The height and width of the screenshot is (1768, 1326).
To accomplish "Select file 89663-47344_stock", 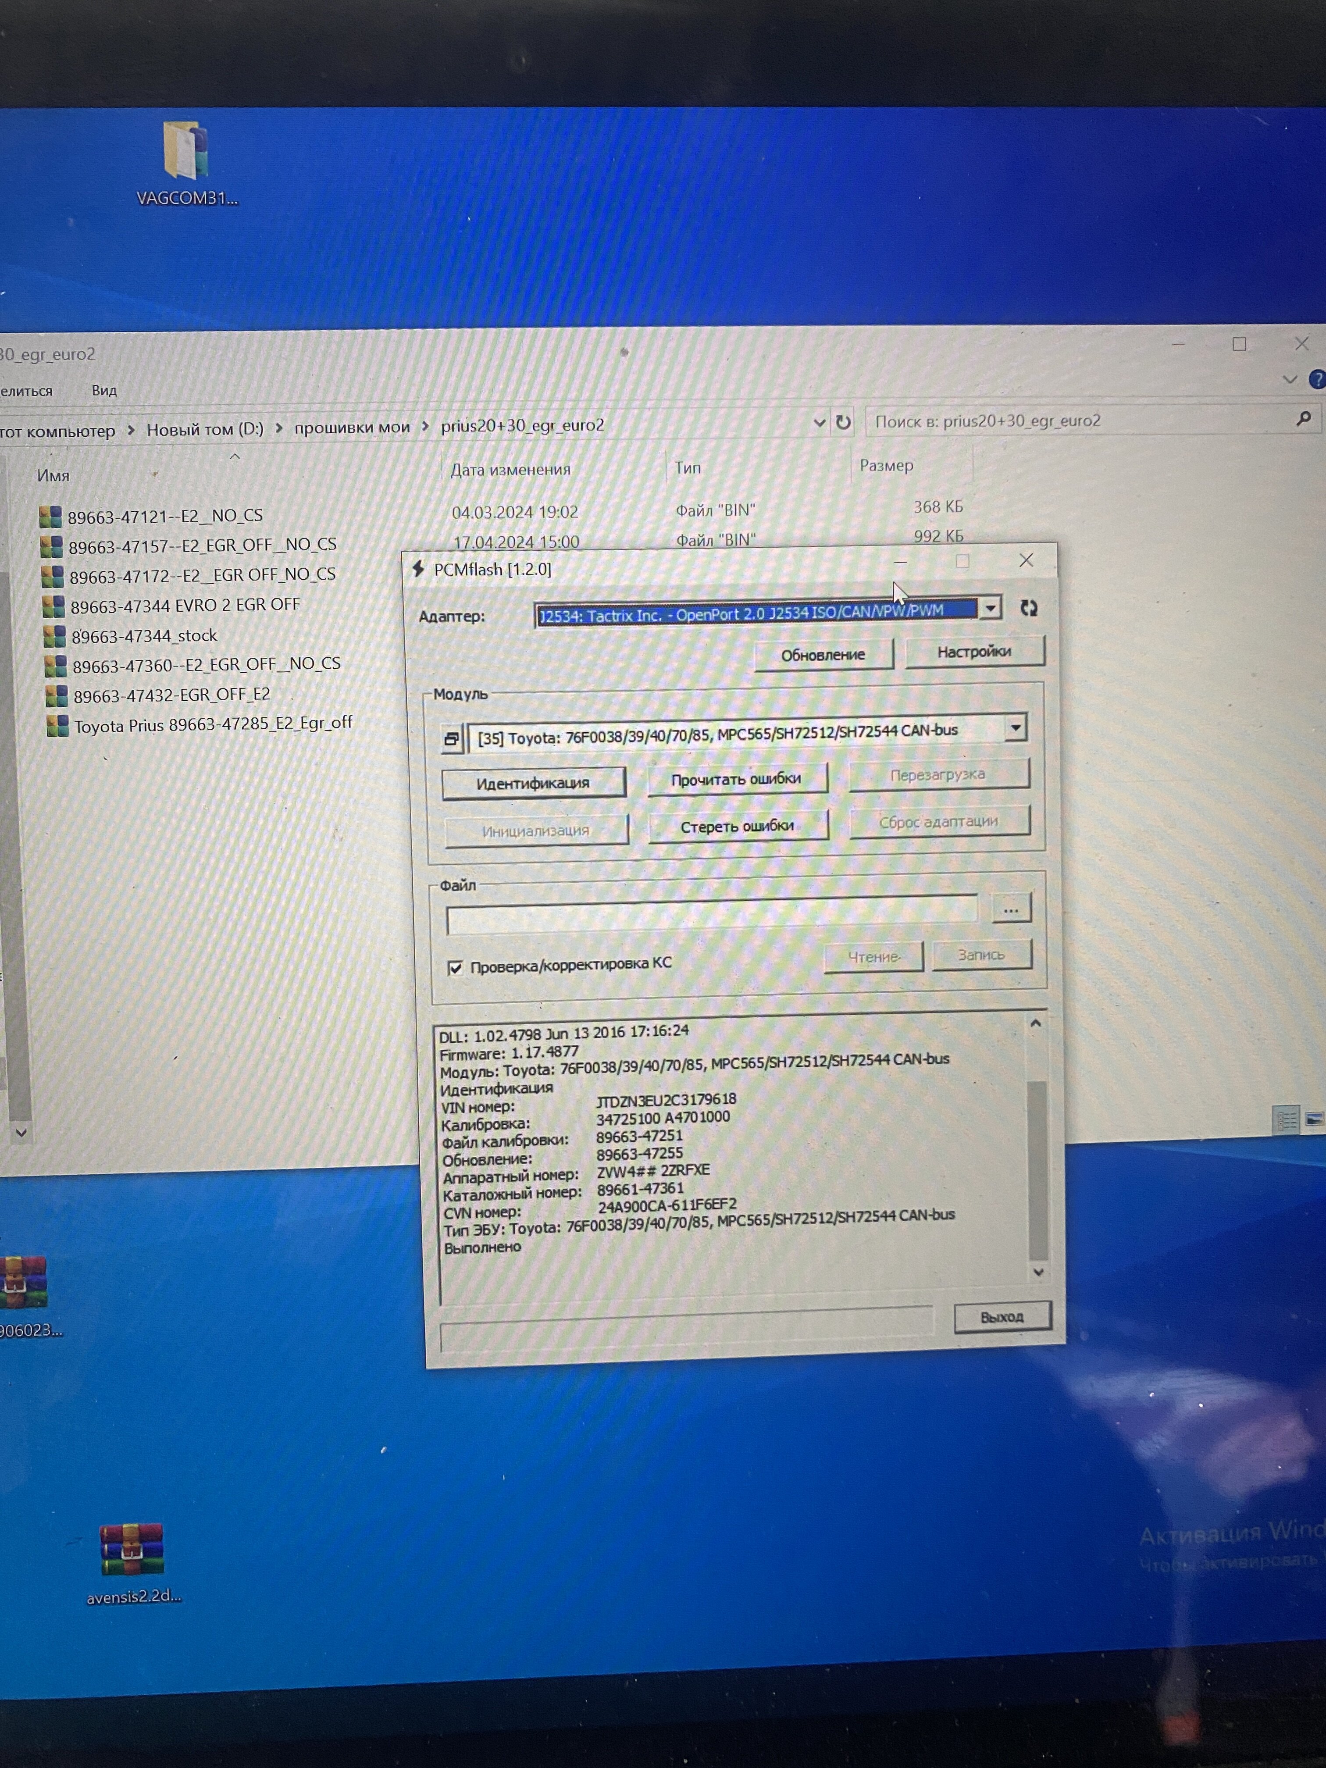I will (x=144, y=636).
